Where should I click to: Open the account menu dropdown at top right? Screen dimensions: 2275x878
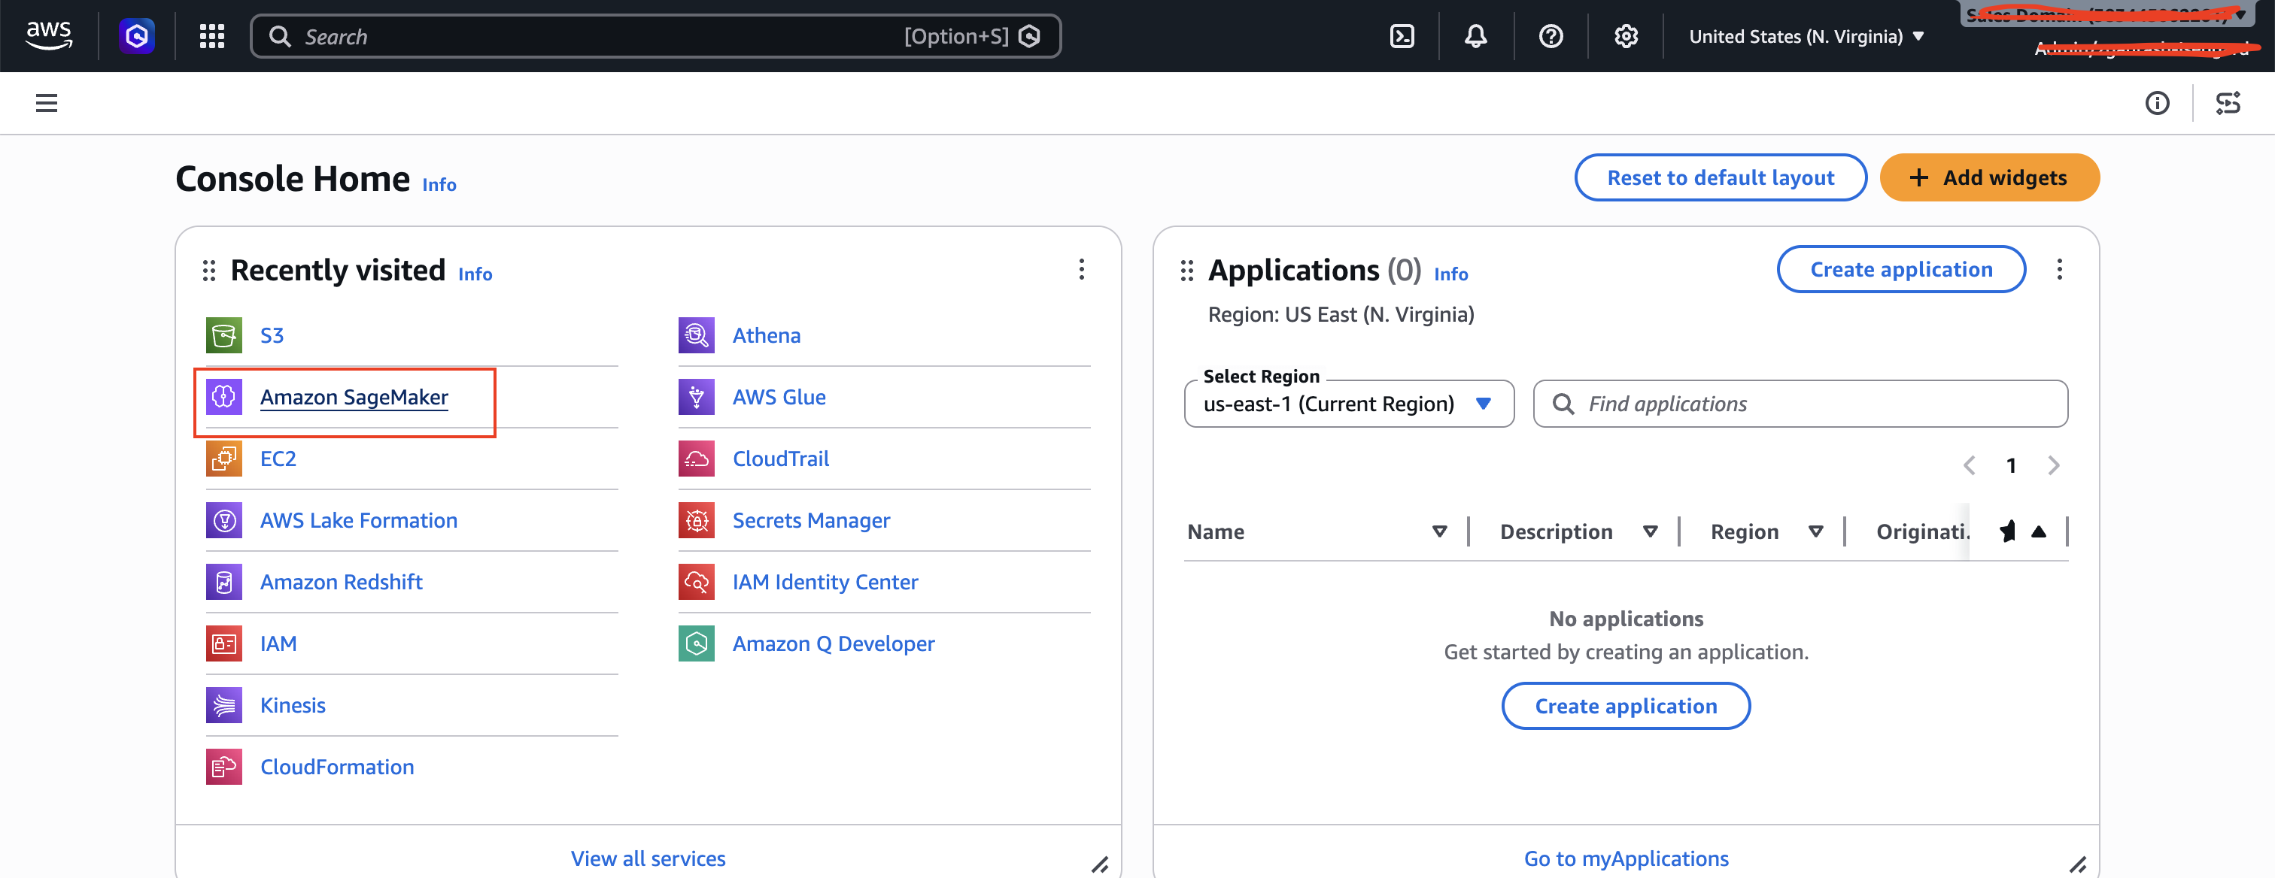coord(2106,15)
